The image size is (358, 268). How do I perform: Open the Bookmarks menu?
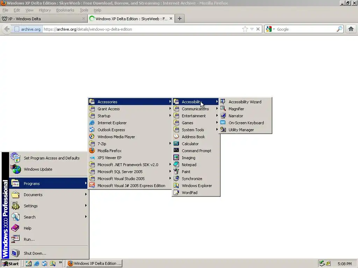pyautogui.click(x=65, y=10)
